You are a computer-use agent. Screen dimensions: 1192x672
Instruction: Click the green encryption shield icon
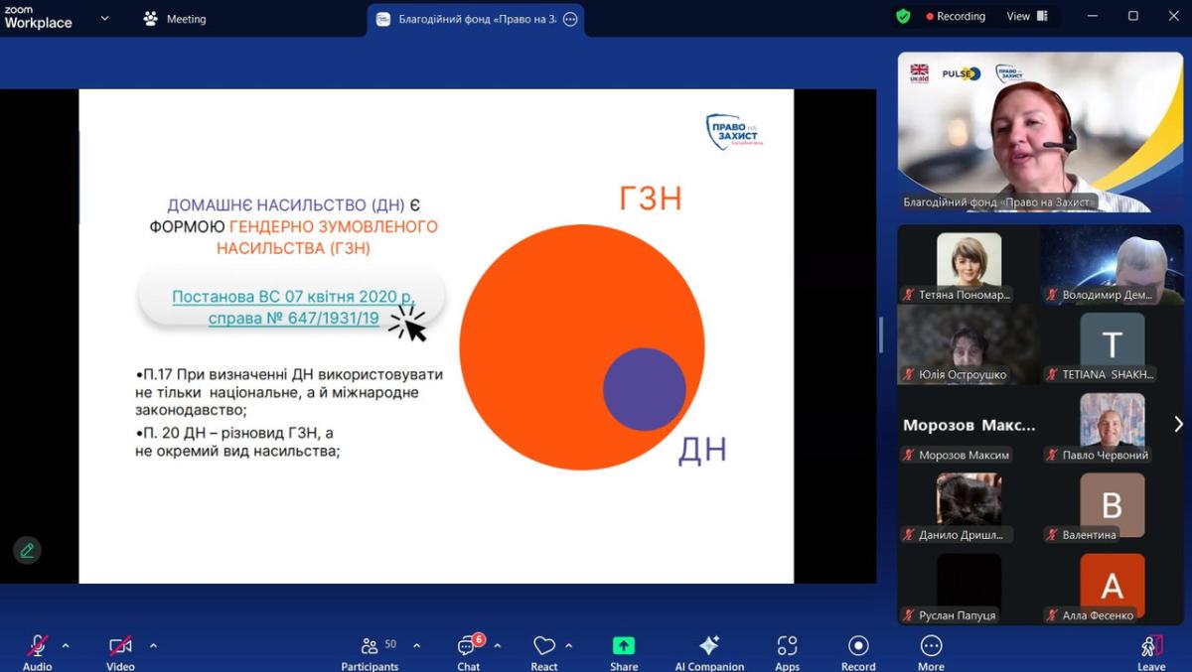coord(903,16)
